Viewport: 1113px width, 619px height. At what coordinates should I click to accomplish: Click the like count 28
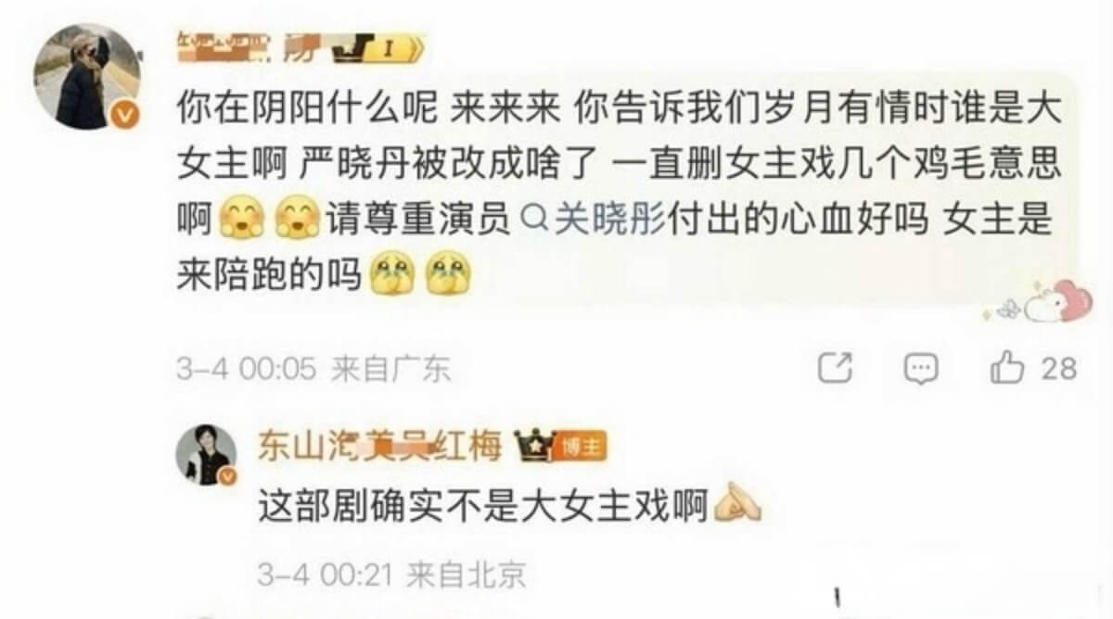point(1059,369)
